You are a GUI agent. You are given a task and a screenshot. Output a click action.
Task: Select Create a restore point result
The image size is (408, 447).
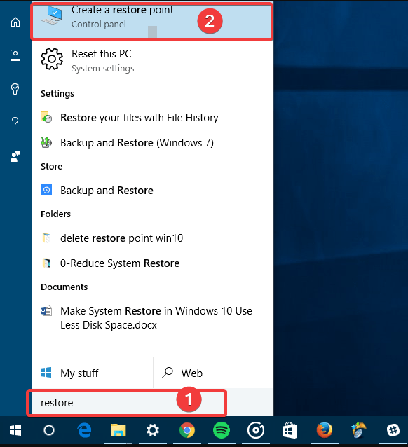click(x=152, y=20)
